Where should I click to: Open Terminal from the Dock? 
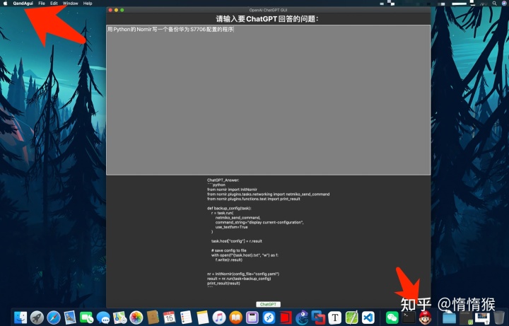pyautogui.click(x=409, y=318)
